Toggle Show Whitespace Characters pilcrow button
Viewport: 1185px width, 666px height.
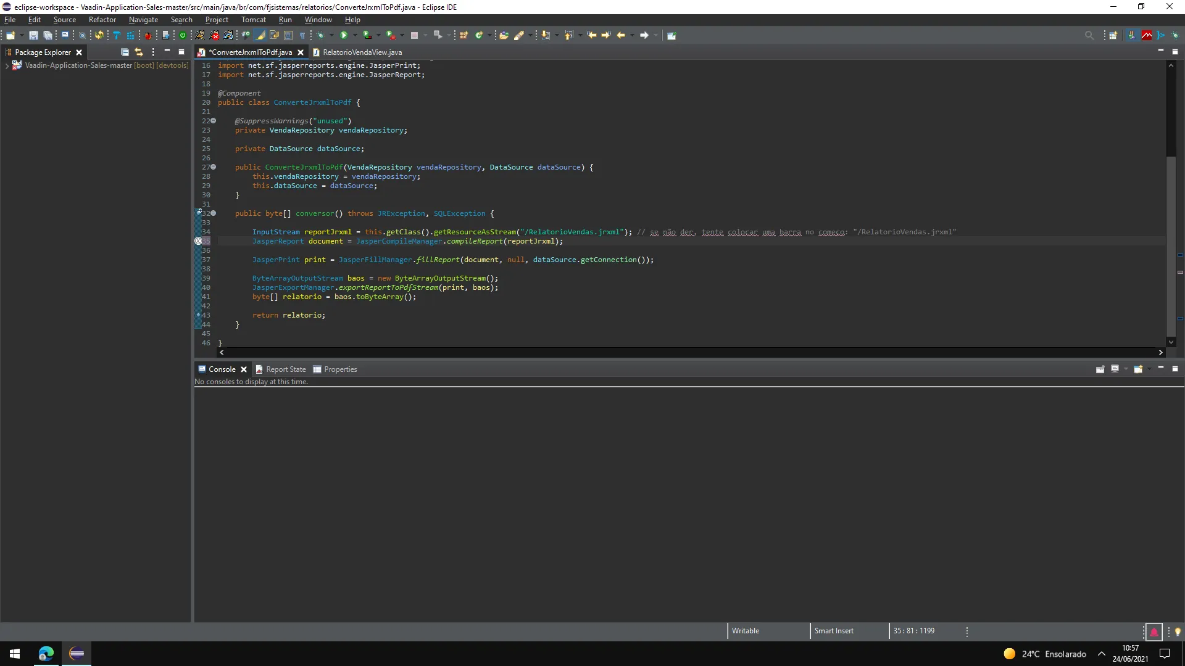click(x=302, y=36)
